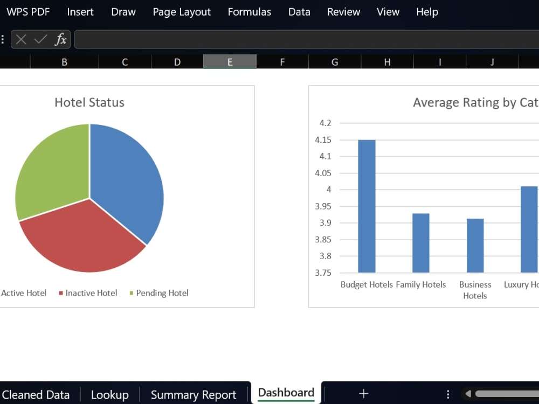The height and width of the screenshot is (404, 539).
Task: Click the Budget Hotels axis label
Action: click(x=367, y=285)
